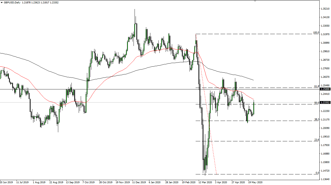Click the Fibonacci 23.6 level label
Screen dimensions: 331x185
tap(316, 140)
